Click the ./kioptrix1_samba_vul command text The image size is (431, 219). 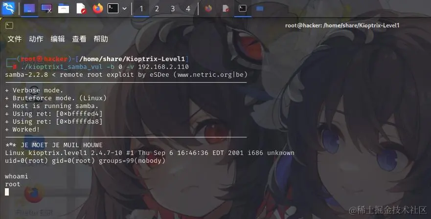coord(62,67)
